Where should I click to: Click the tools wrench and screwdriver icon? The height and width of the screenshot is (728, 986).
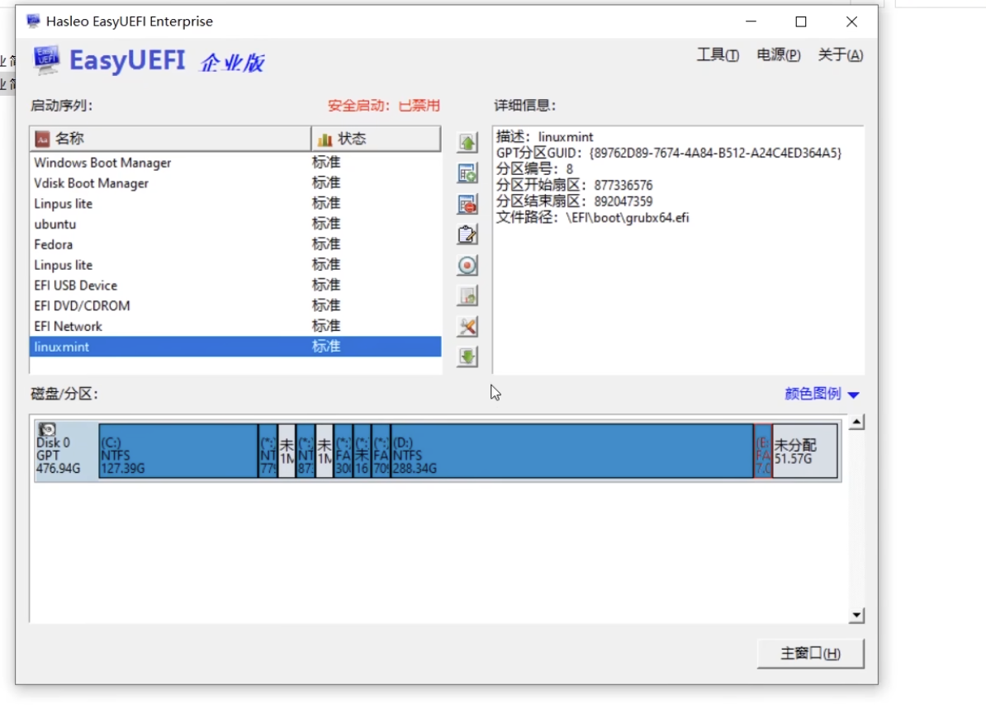467,326
